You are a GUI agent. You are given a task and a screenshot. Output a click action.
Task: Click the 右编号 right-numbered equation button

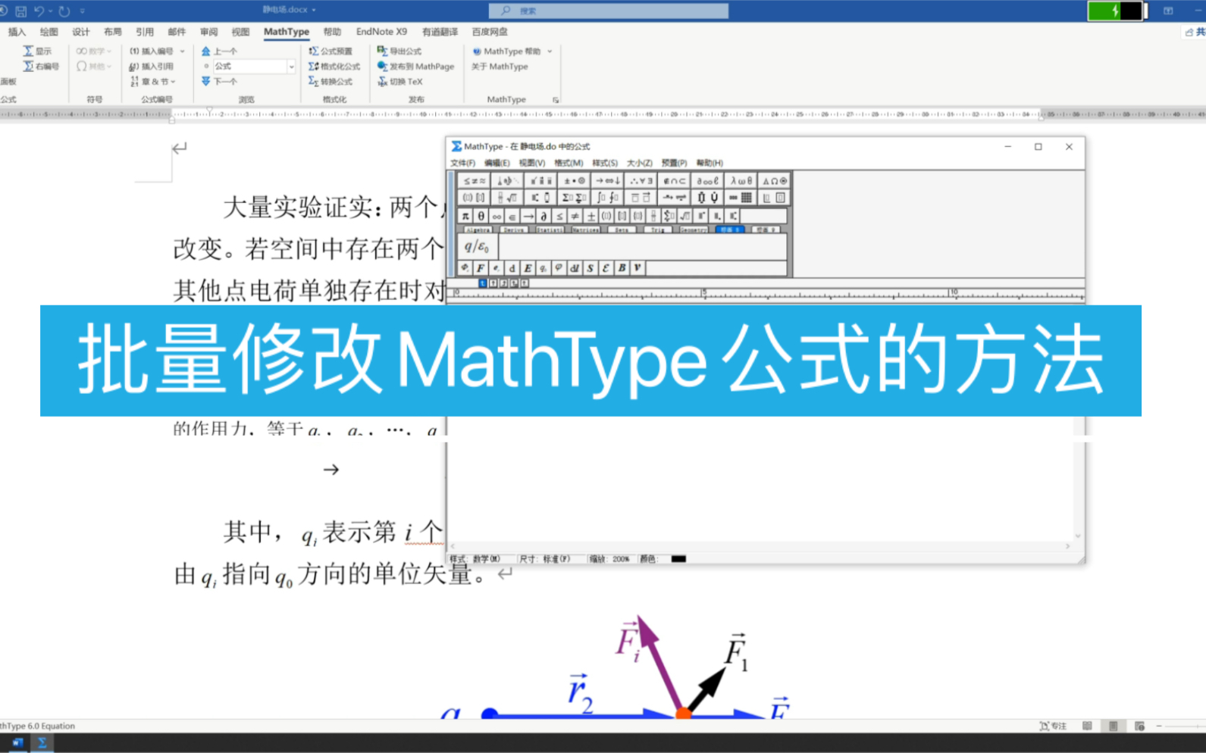41,66
